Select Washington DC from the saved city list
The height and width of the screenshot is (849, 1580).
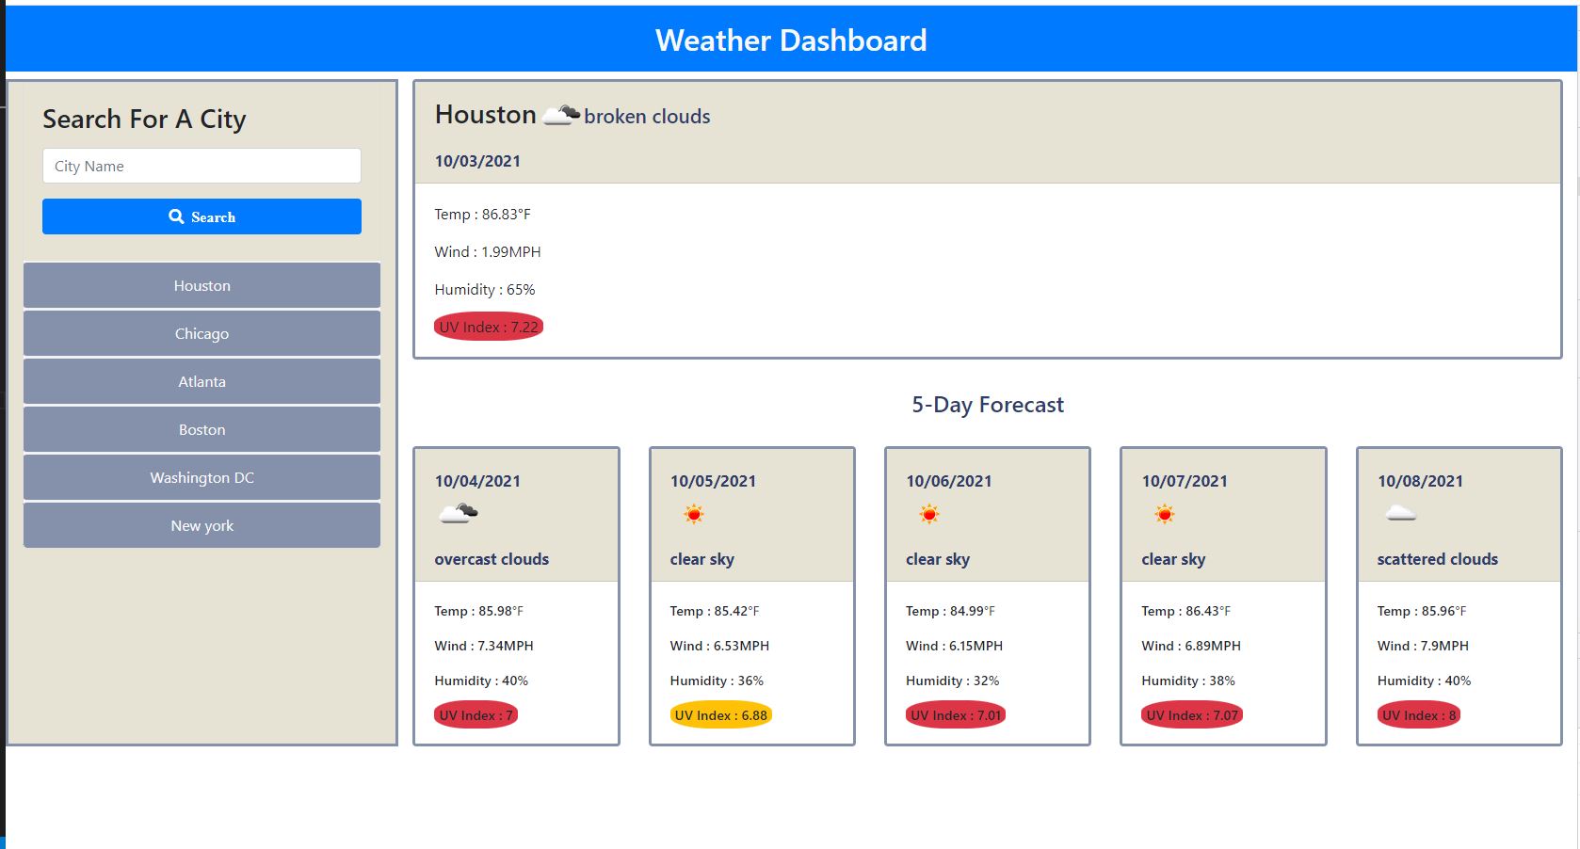201,477
